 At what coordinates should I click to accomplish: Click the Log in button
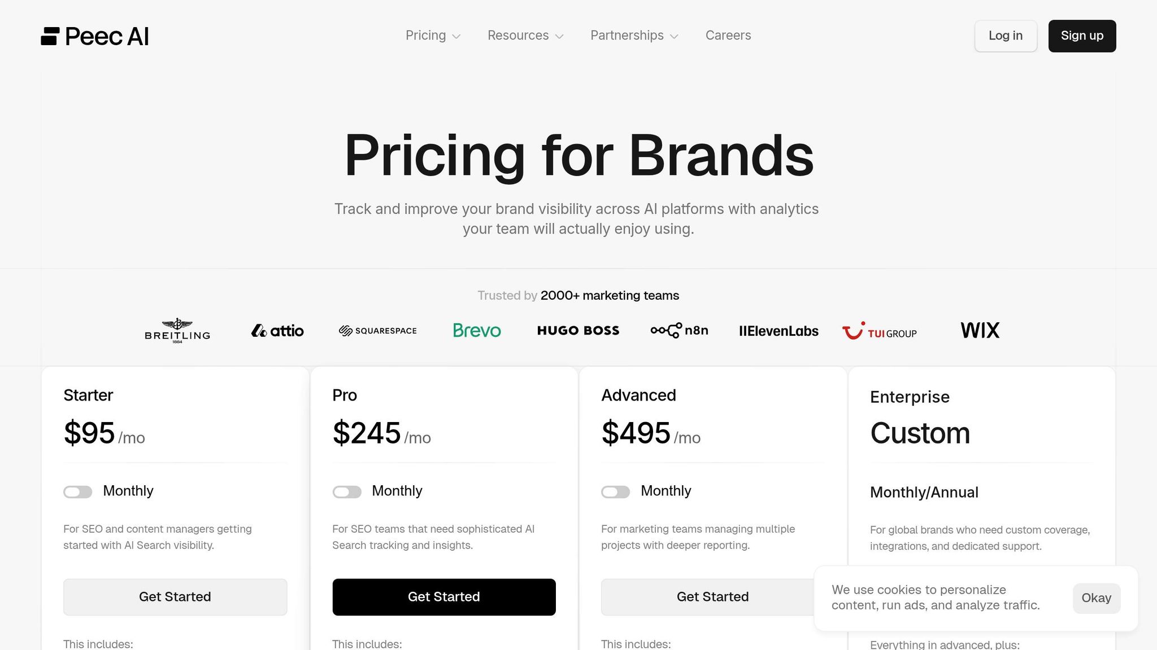pos(1006,36)
